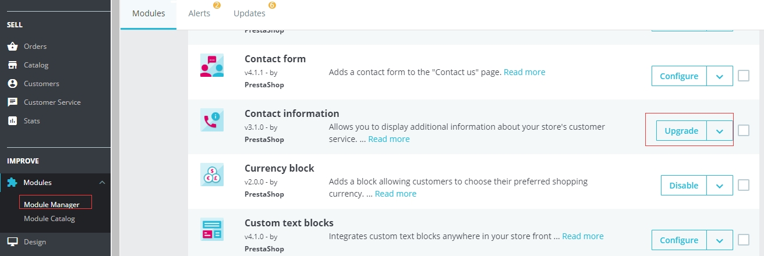Click the Stats bar chart icon
764x256 pixels.
click(x=12, y=121)
